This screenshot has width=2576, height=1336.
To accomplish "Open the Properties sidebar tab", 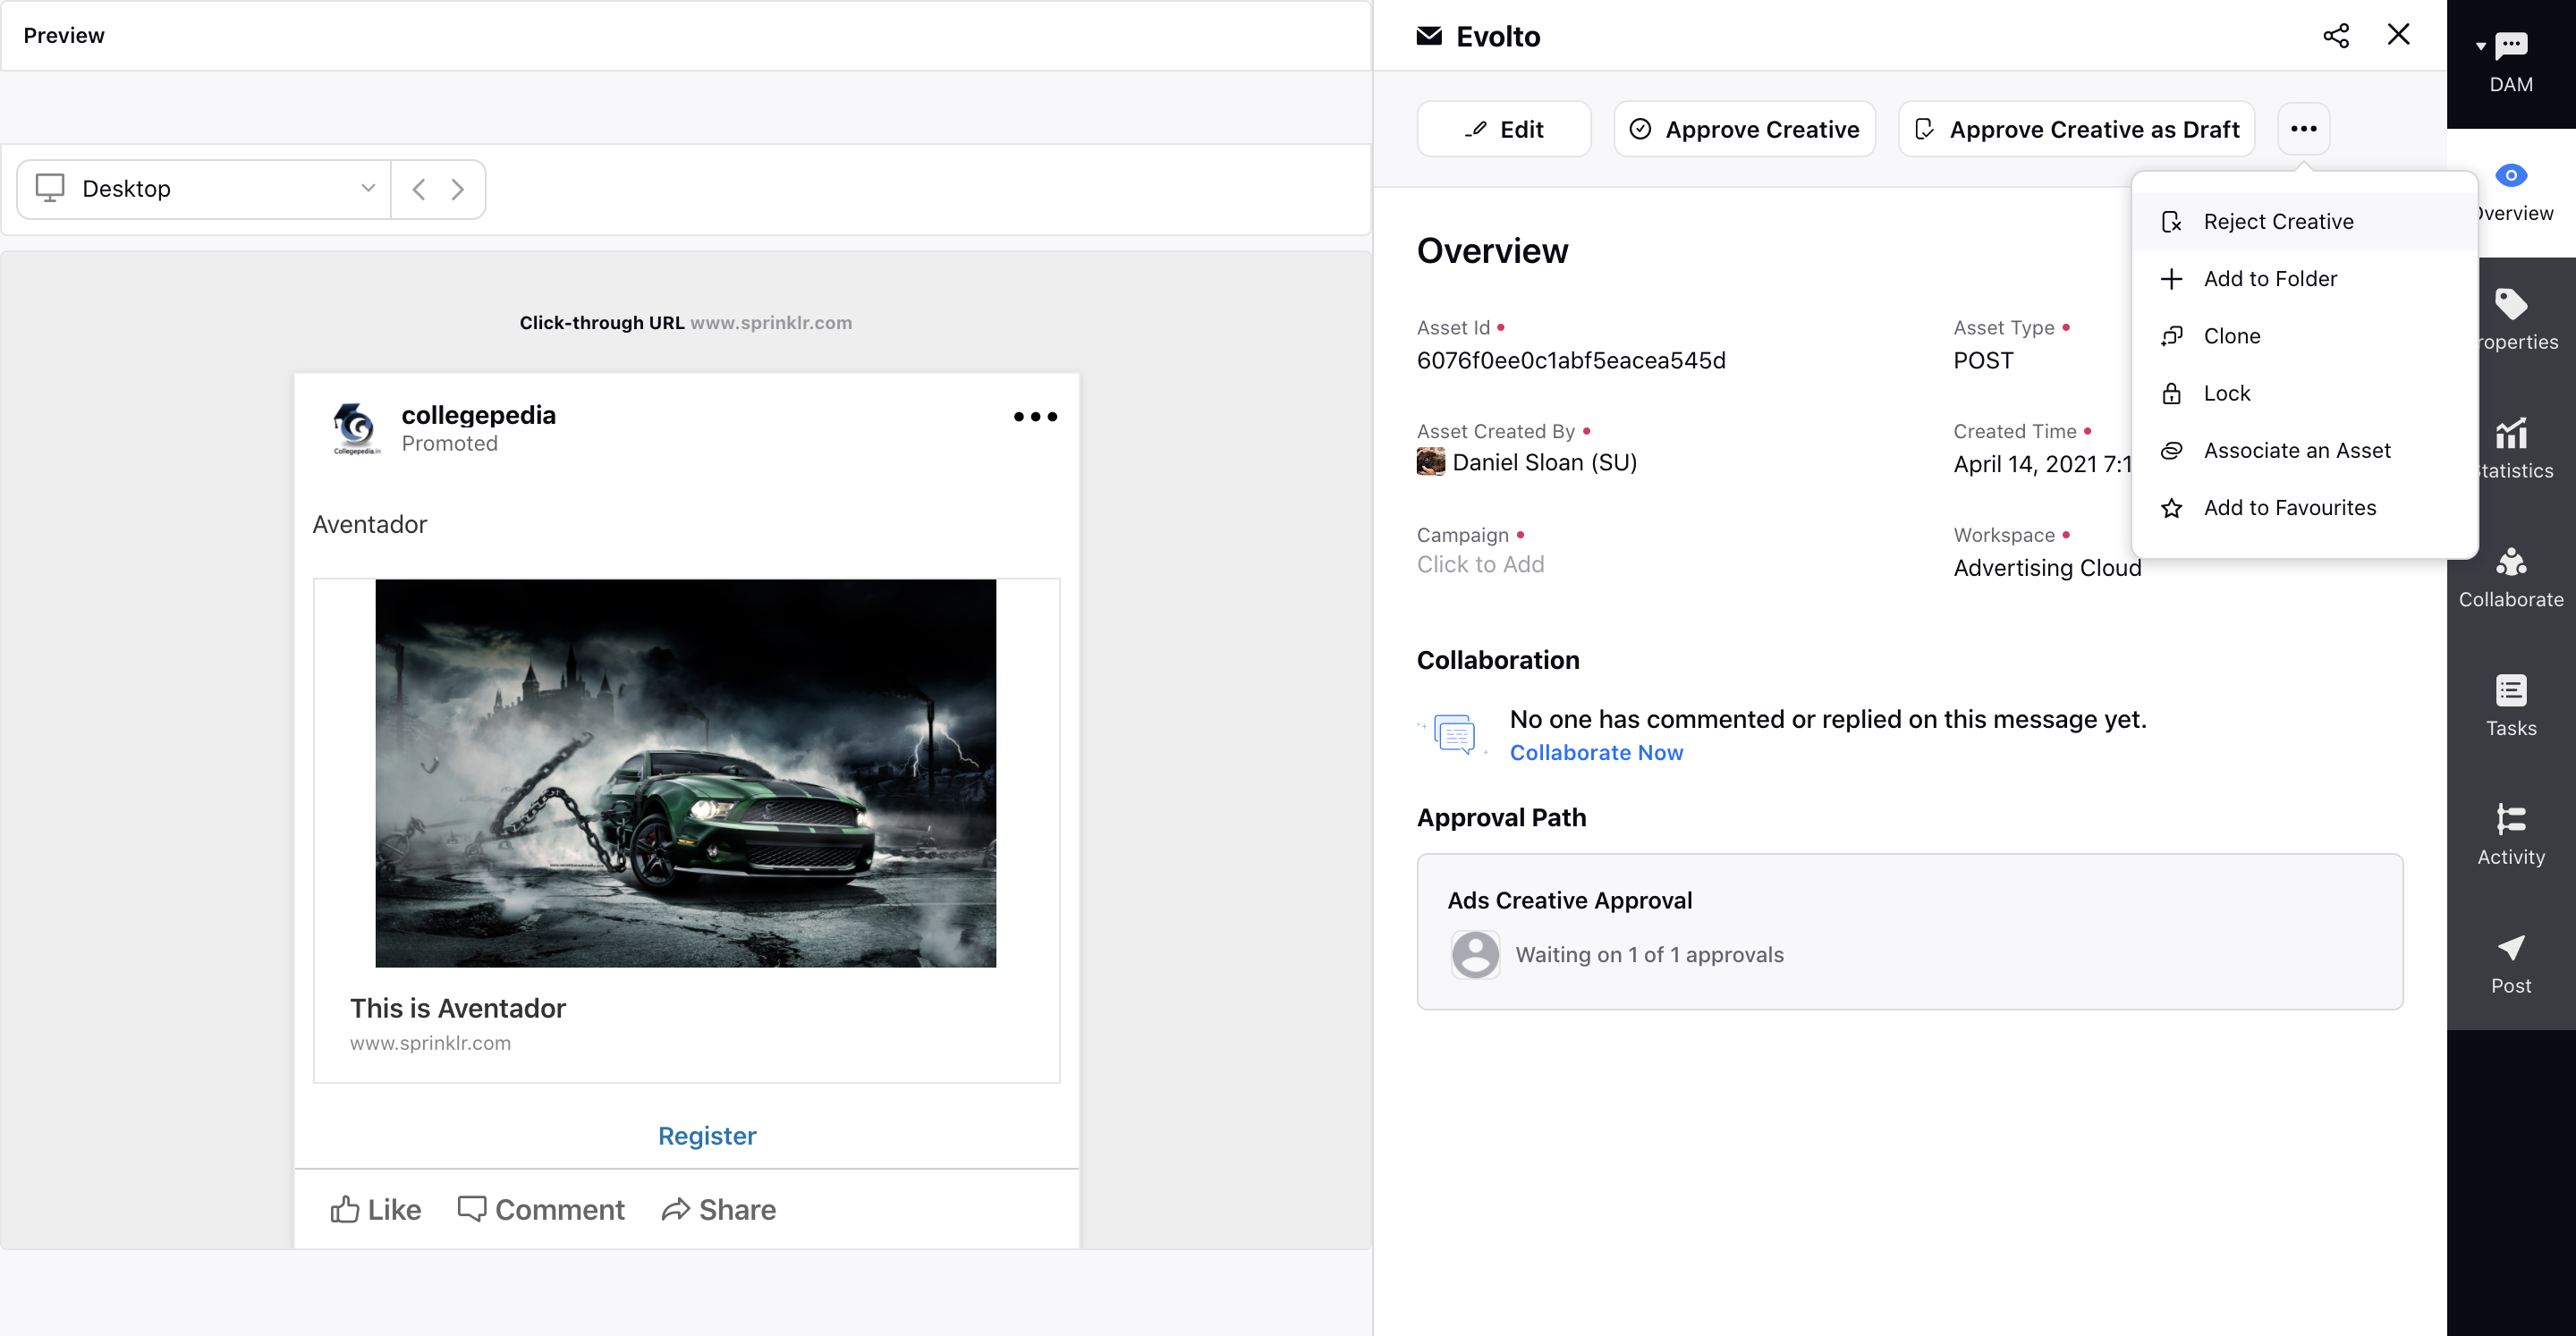I will point(2511,320).
